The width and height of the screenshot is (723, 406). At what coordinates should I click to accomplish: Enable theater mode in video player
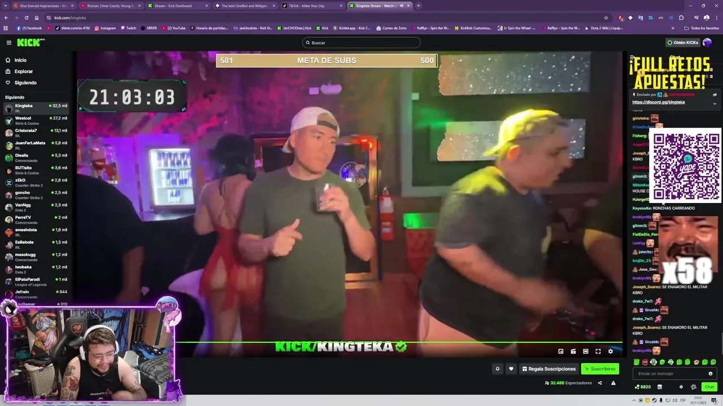click(x=586, y=351)
